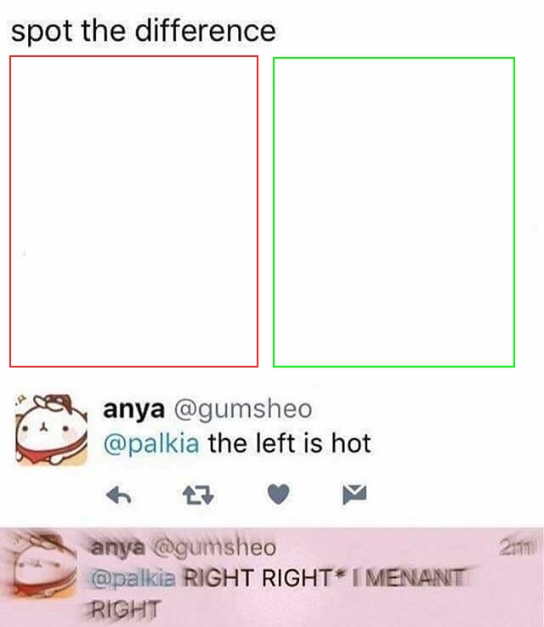544x627 pixels.
Task: Click the reply arrow icon
Action: tap(119, 495)
